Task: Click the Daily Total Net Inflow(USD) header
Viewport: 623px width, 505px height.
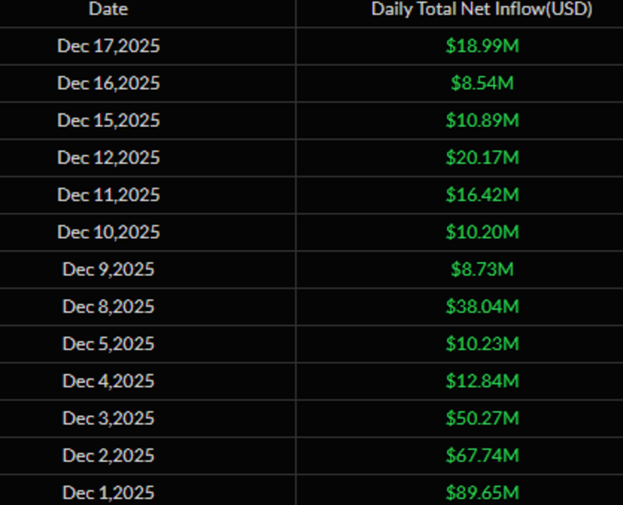Action: coord(482,9)
